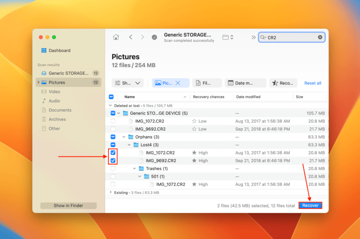Uncheck IMG_9692.CR2 in Lost4 folder
Screen dimensions: 360x239
[113, 161]
